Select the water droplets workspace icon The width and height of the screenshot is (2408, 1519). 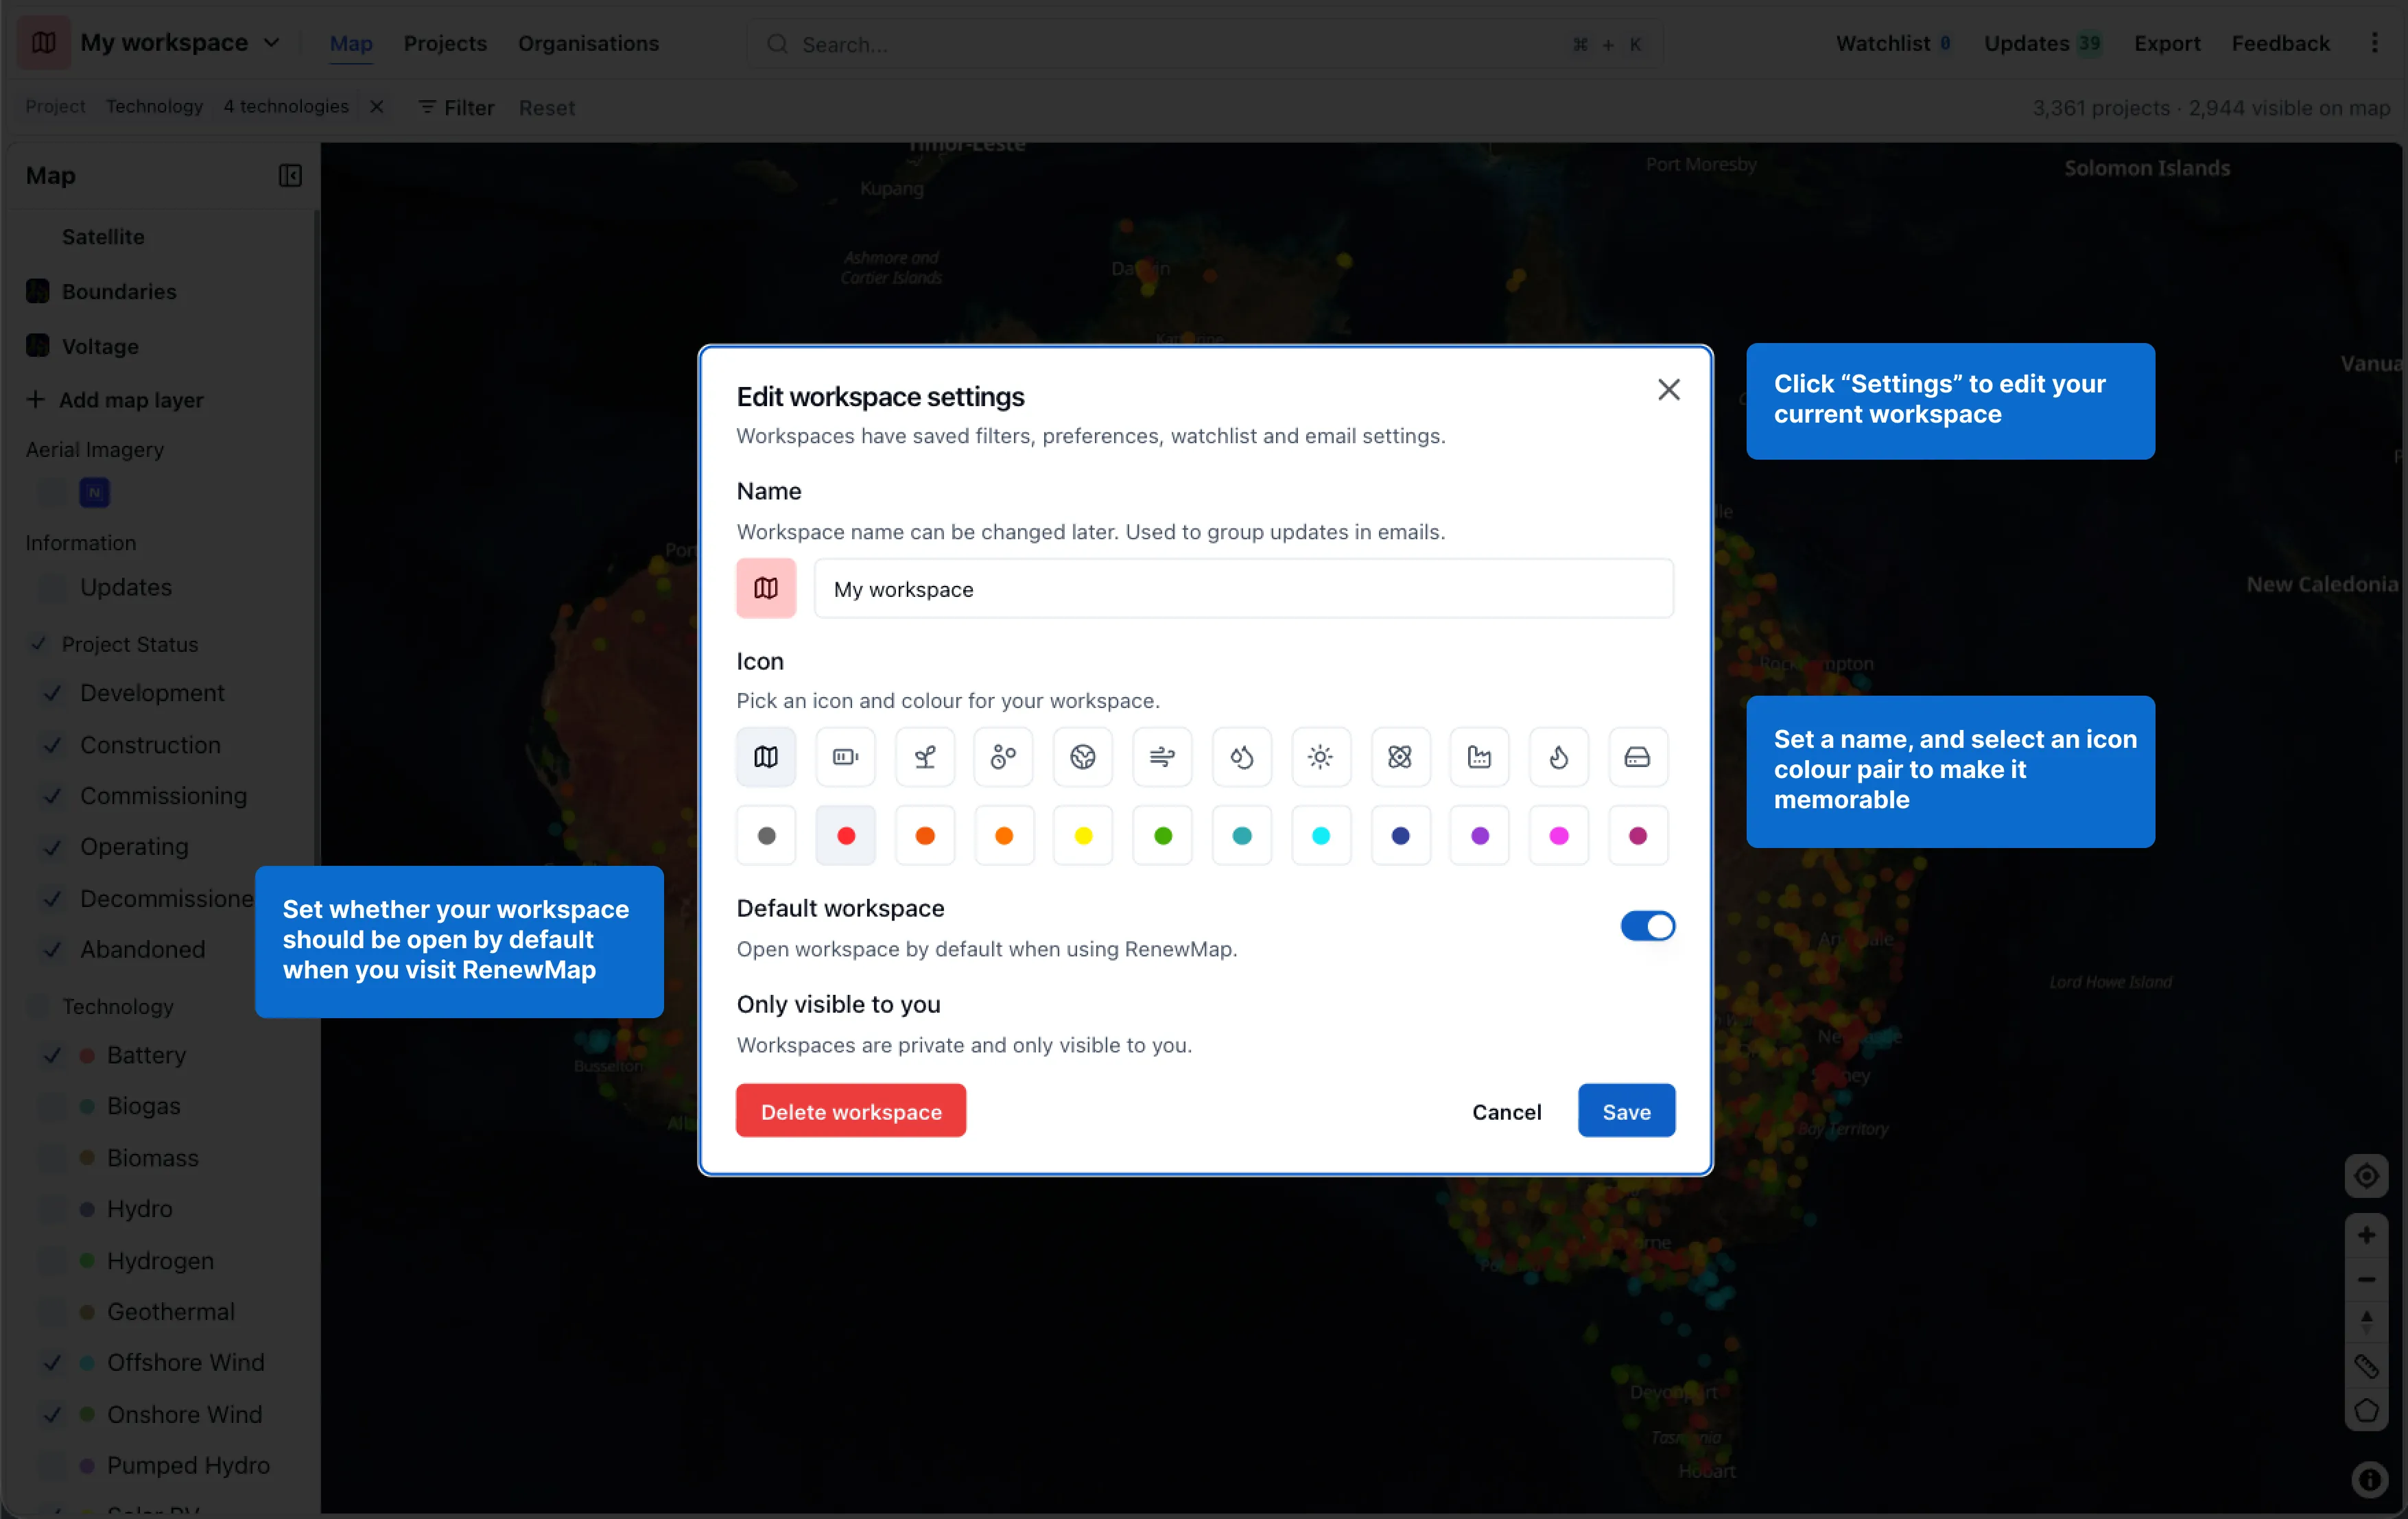[x=1242, y=757]
